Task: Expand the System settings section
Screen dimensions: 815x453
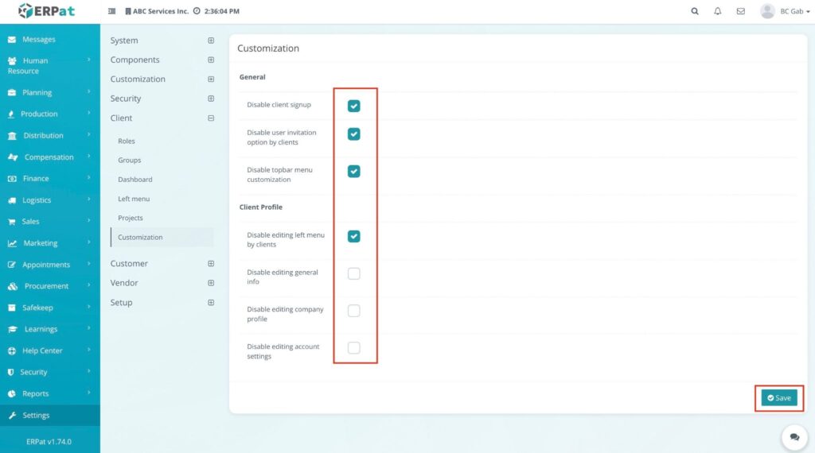Action: click(x=211, y=41)
